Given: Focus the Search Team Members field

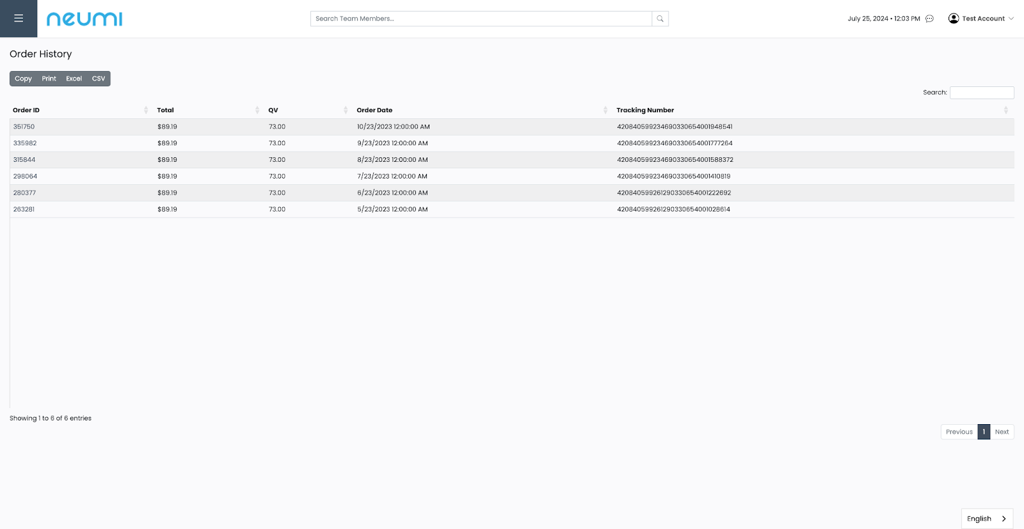Looking at the screenshot, I should tap(481, 19).
